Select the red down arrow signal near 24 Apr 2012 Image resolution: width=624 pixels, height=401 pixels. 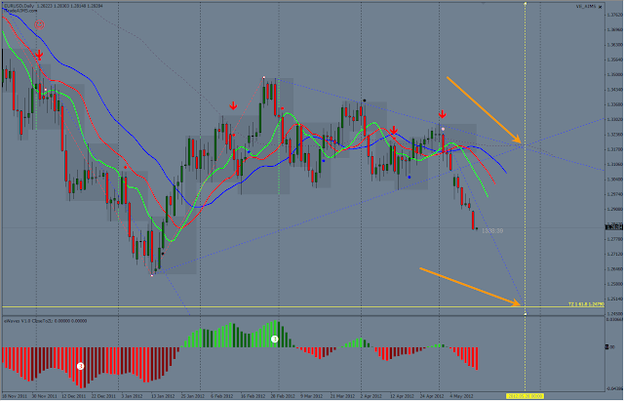tap(442, 114)
